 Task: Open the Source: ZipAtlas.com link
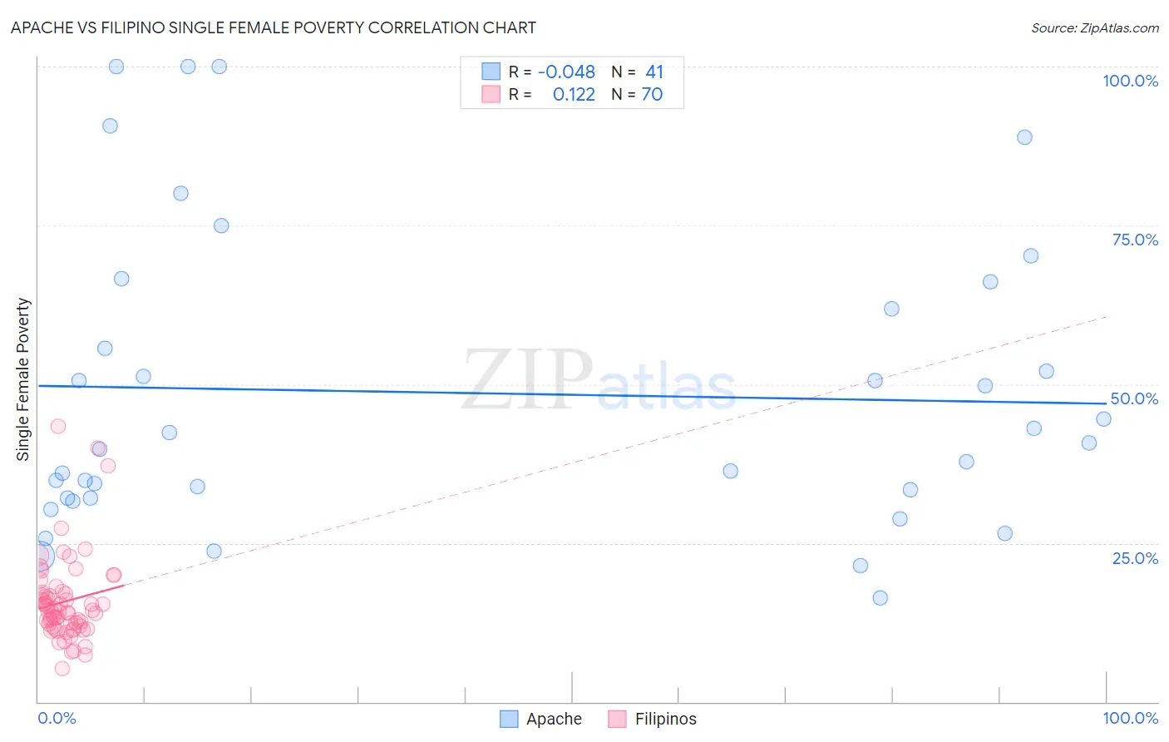1095,27
